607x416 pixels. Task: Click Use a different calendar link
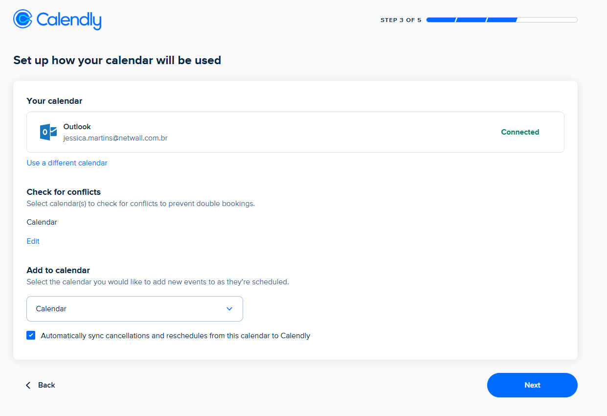67,163
